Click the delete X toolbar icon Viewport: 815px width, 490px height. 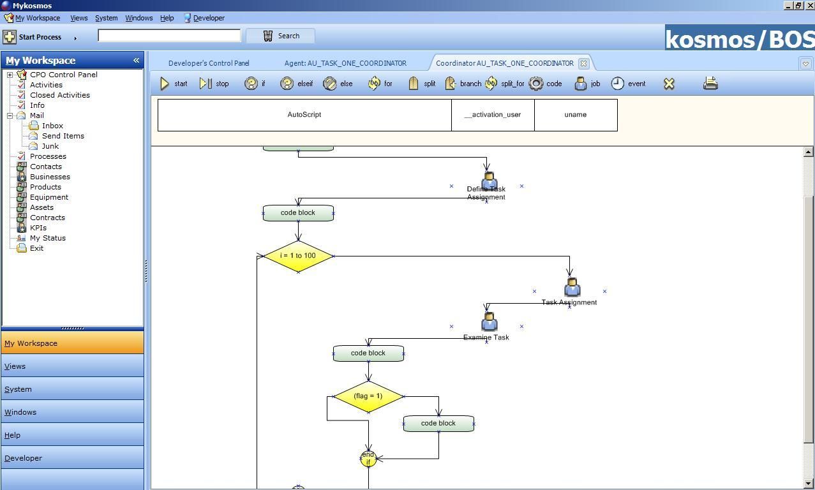pyautogui.click(x=669, y=84)
